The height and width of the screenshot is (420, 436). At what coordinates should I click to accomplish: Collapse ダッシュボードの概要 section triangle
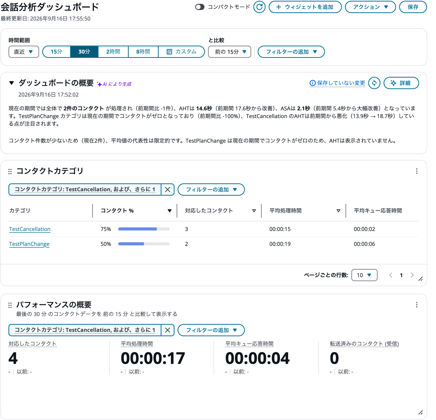click(x=11, y=83)
